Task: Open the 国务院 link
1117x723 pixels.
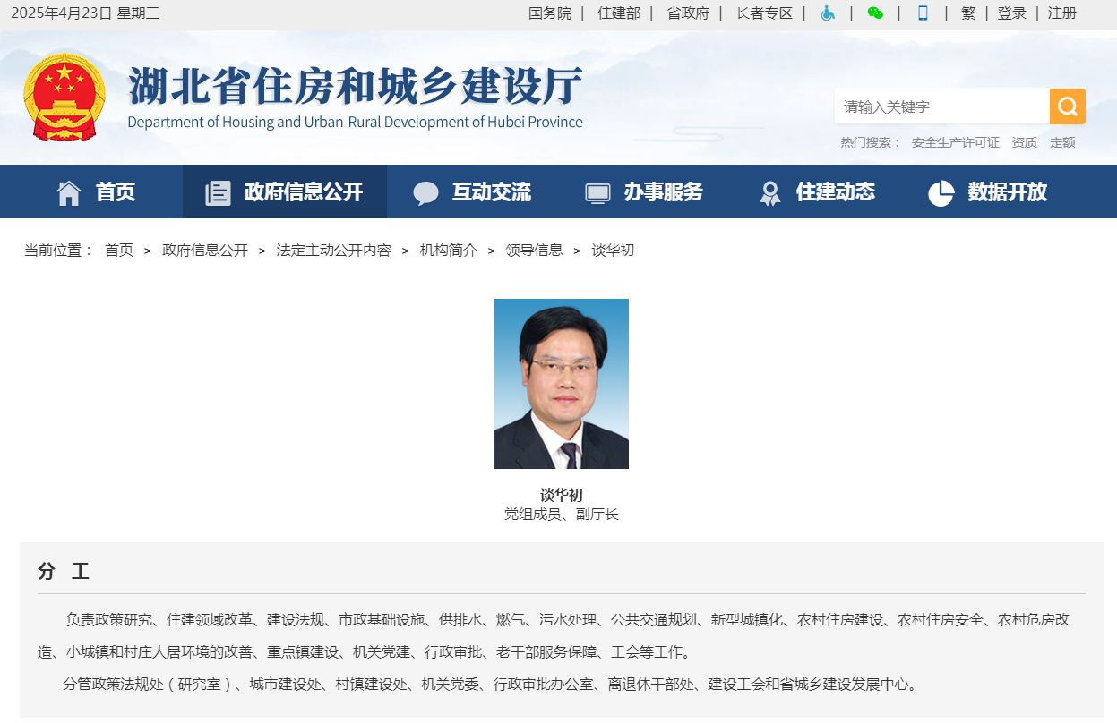Action: tap(550, 13)
